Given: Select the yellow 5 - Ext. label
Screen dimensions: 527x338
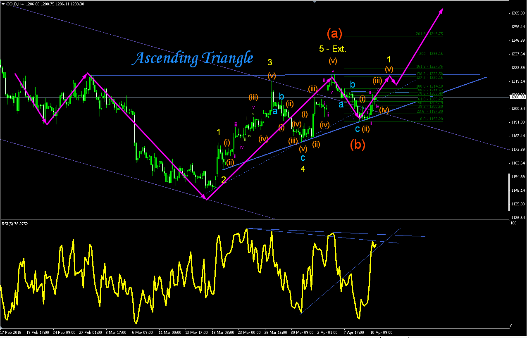Looking at the screenshot, I should [x=332, y=49].
